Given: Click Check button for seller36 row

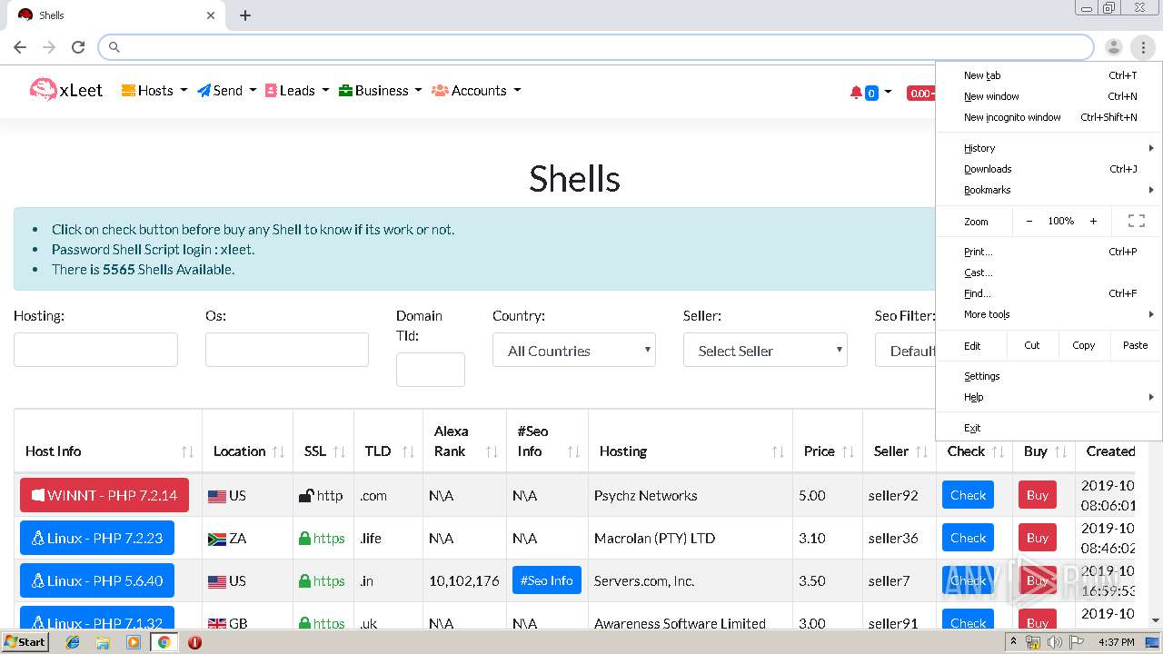Looking at the screenshot, I should pyautogui.click(x=968, y=538).
